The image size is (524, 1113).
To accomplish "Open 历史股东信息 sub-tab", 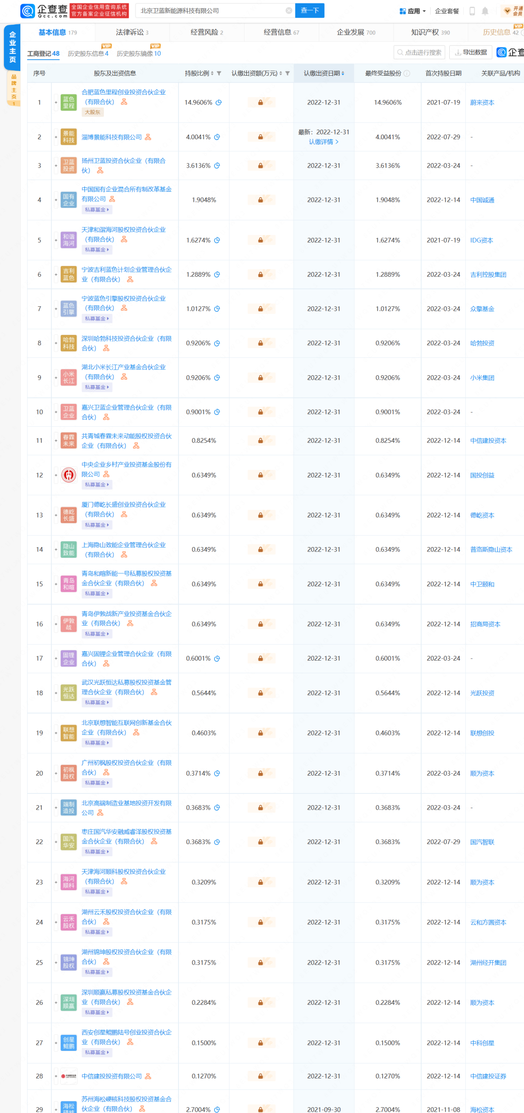I will tap(88, 54).
